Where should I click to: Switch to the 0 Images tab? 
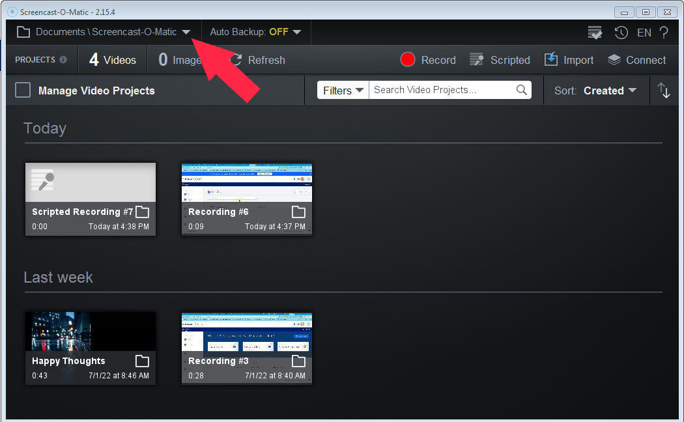pos(180,60)
